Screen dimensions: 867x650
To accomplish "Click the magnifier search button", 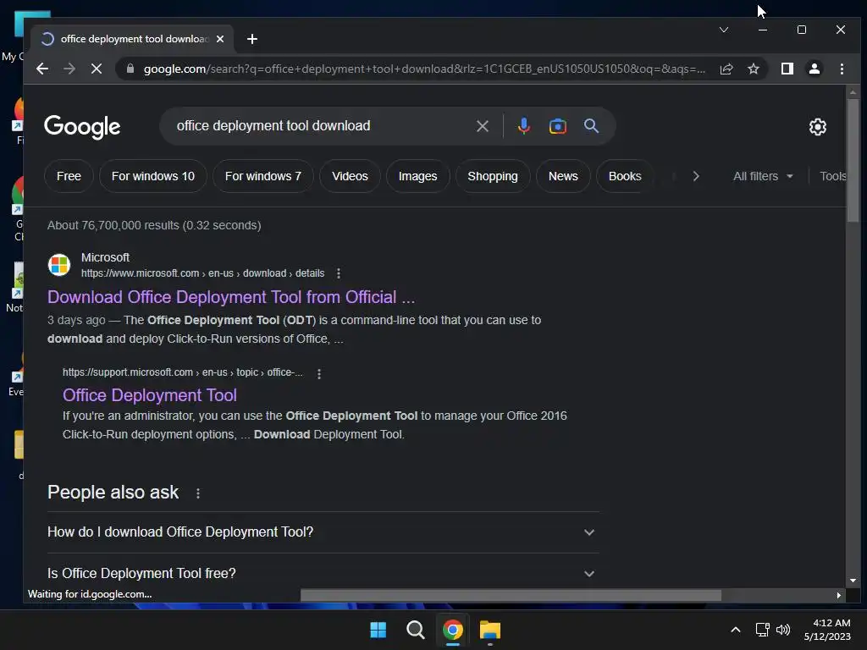I will point(591,126).
